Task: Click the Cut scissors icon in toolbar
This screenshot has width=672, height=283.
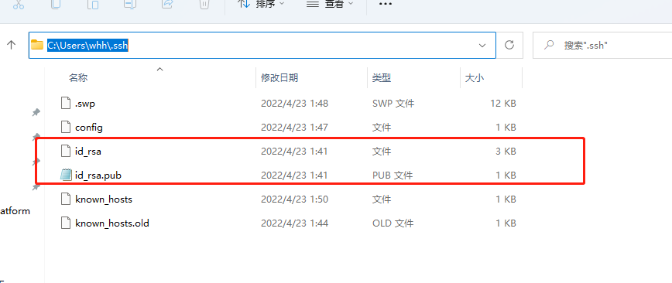Action: point(18,5)
